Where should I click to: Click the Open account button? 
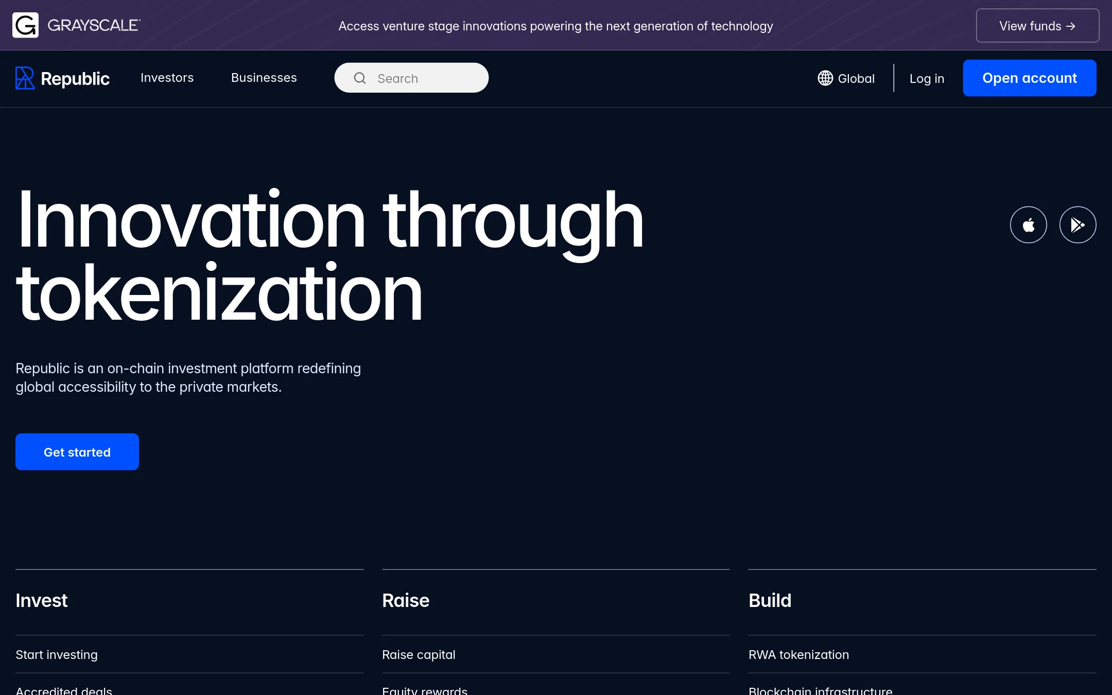1030,78
